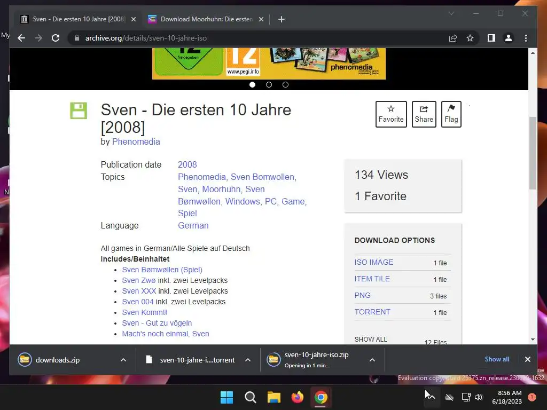This screenshot has height=410, width=547.
Task: Open the Sven Zwø link
Action: (139, 280)
